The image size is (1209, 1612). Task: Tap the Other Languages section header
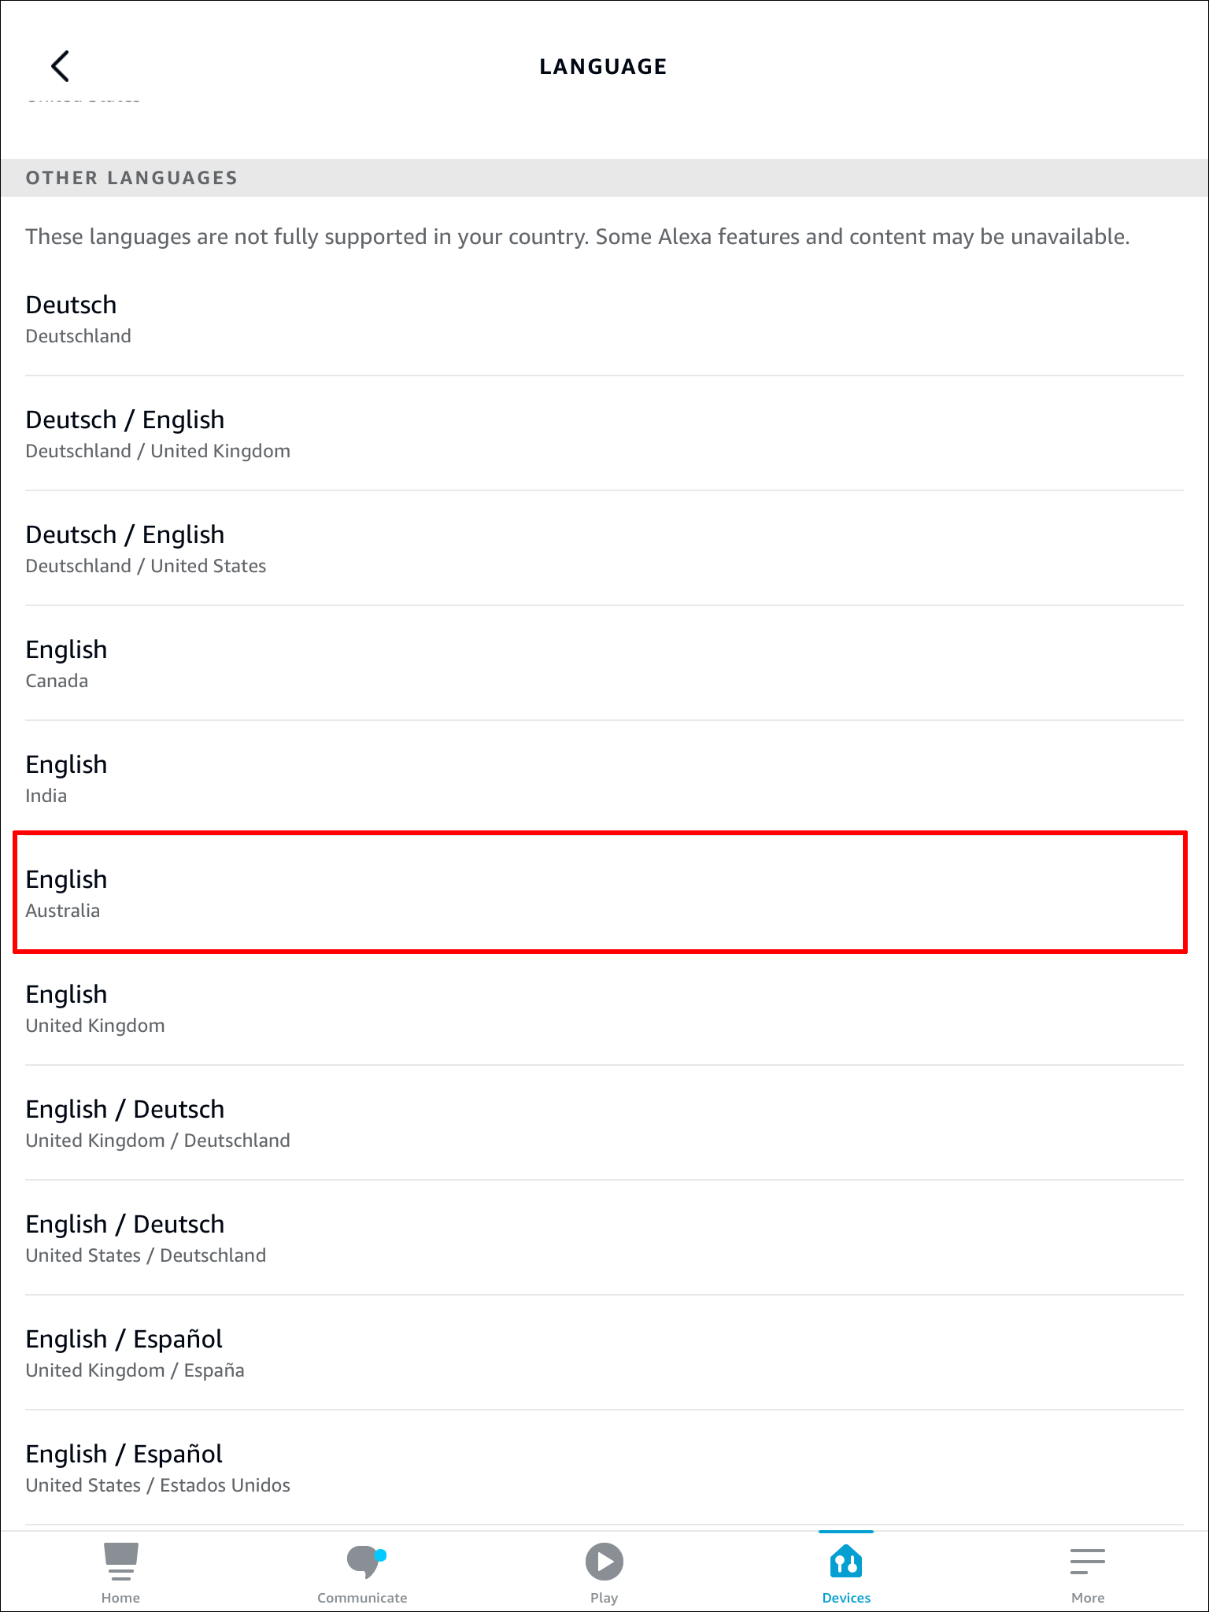[x=131, y=178]
